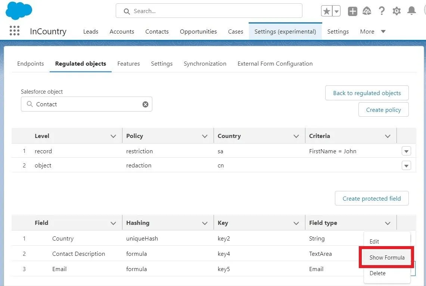Open the global create plus icon
Viewport: 426px width, 286px height.
[352, 11]
